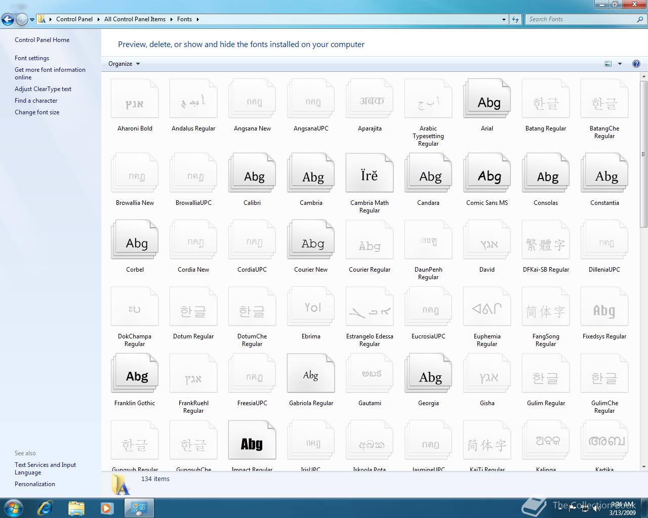Click the Refresh button beside address bar

515,19
